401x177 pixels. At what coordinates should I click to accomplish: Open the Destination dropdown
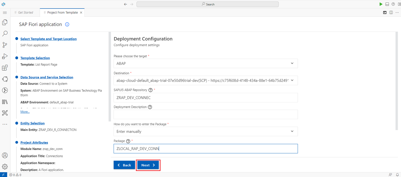tap(206, 80)
